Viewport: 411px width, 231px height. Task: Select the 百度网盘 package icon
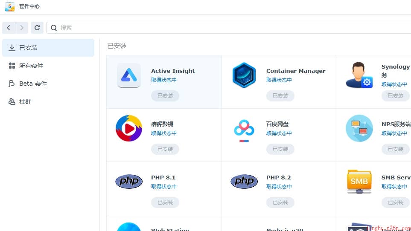point(244,128)
